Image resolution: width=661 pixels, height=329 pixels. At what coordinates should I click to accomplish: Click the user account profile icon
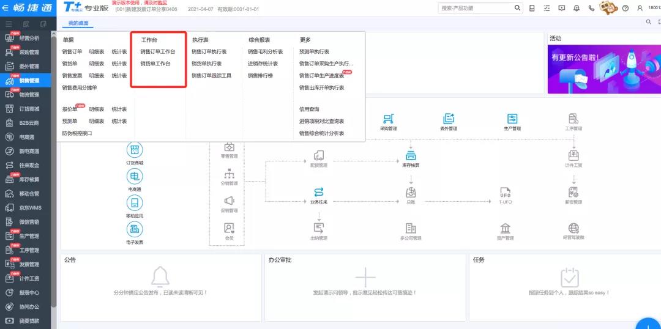(x=640, y=8)
